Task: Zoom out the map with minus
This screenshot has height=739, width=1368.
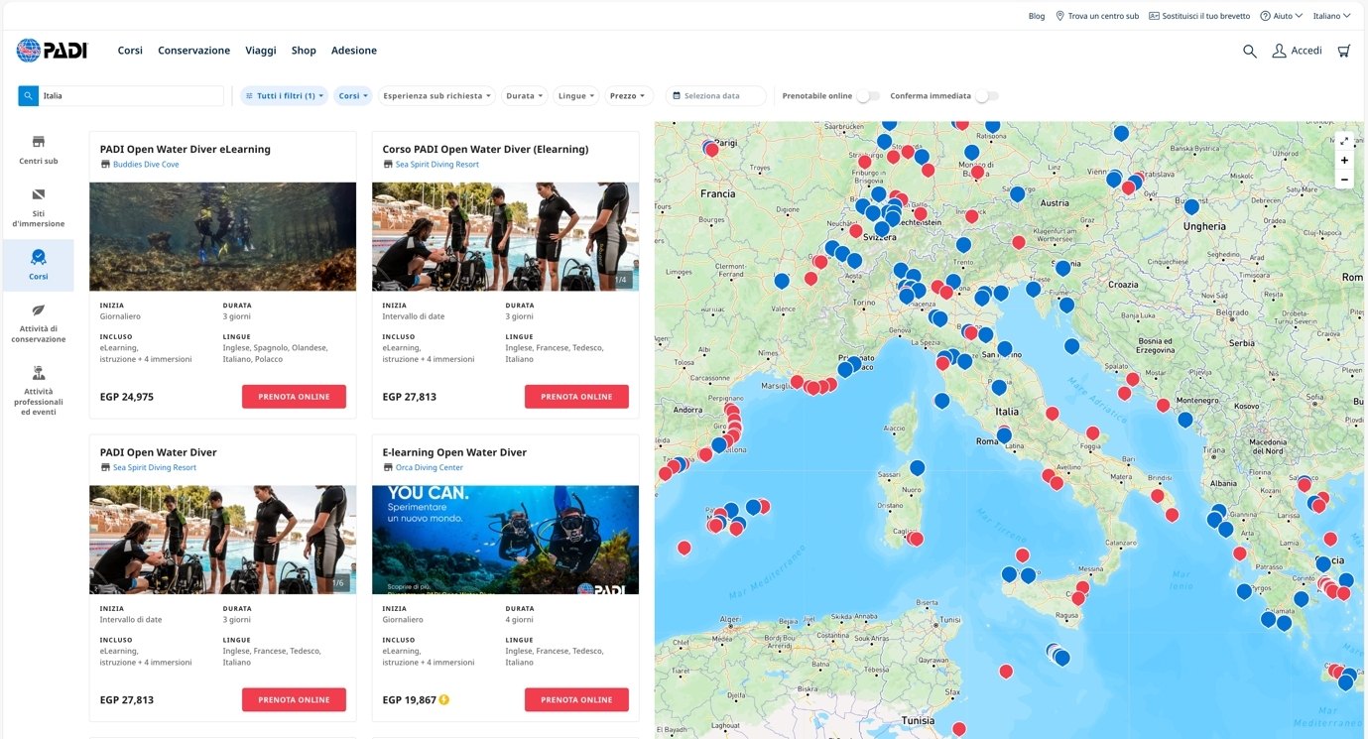Action: 1344,180
